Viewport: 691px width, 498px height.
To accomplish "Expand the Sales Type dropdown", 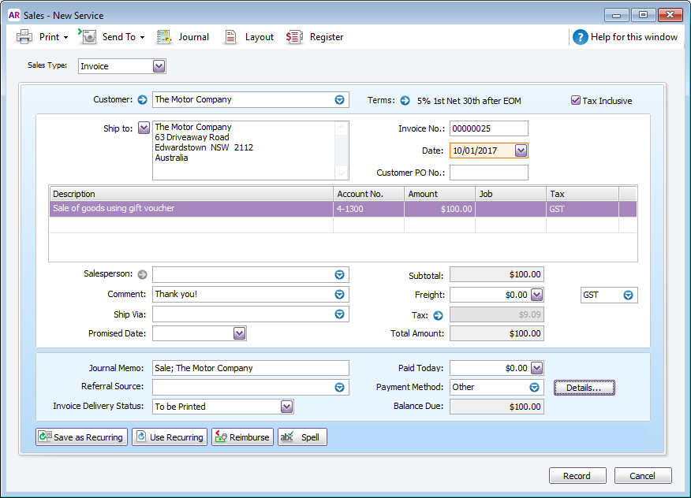I will (159, 67).
